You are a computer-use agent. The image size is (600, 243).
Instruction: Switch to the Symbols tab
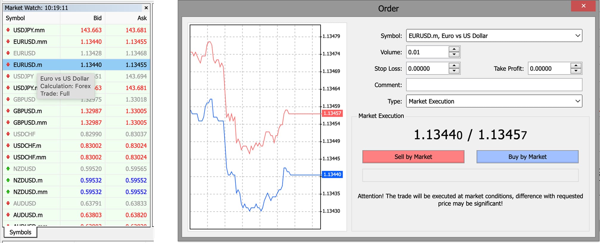[x=20, y=232]
